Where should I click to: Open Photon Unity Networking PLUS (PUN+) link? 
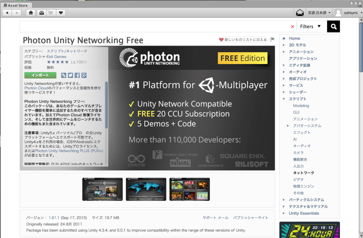click(69, 151)
